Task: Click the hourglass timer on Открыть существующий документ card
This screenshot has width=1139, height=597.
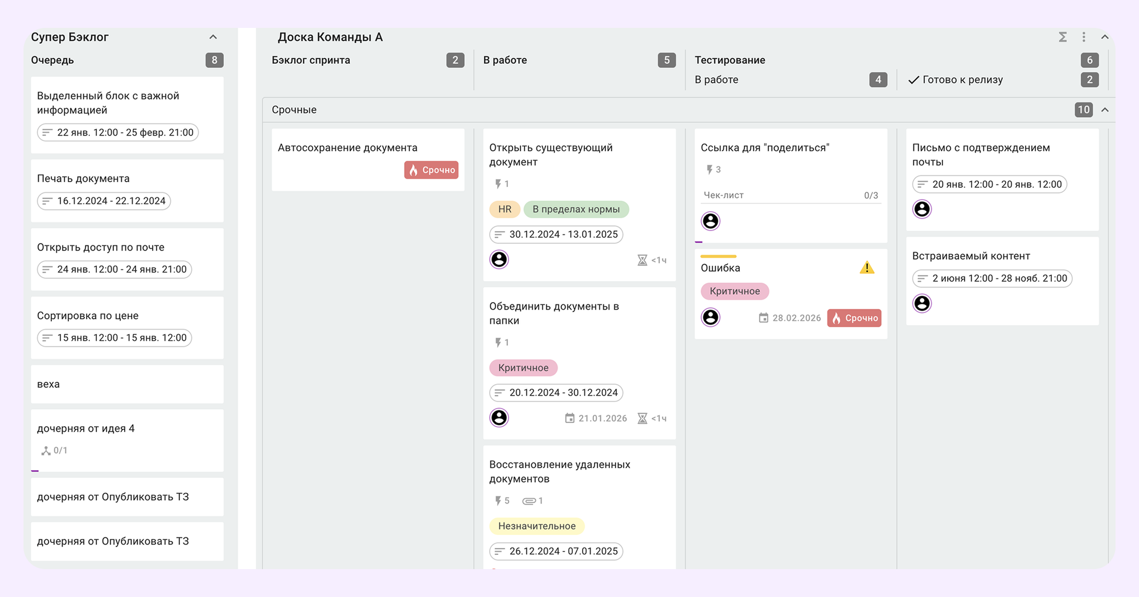Action: [x=642, y=260]
